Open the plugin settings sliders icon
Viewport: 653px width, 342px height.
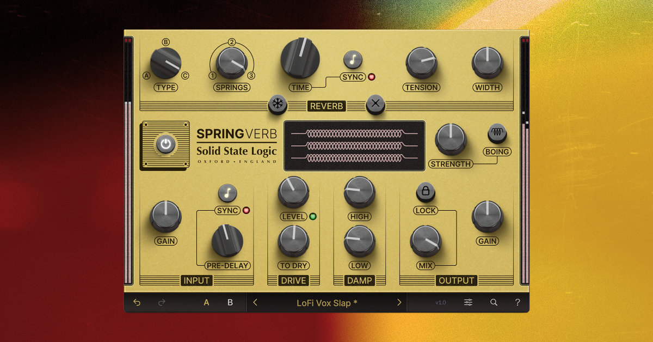pos(467,302)
